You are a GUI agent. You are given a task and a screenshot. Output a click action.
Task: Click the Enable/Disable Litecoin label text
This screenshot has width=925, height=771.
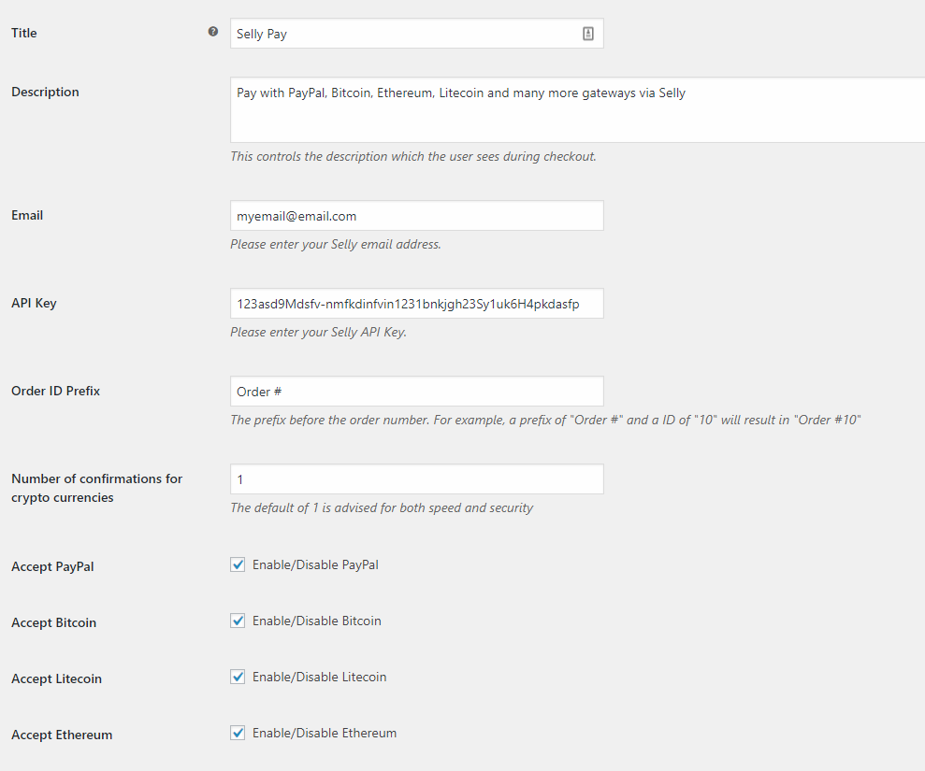coord(319,678)
